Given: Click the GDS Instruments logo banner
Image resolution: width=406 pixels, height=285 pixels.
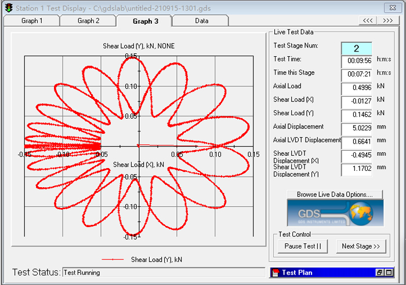Looking at the screenshot, I should pyautogui.click(x=335, y=213).
